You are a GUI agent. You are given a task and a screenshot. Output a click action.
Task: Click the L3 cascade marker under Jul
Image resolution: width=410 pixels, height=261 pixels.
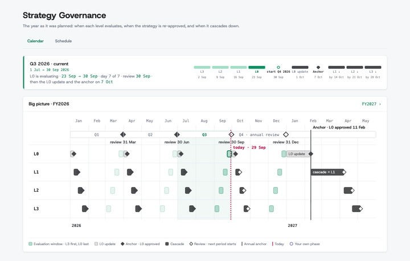point(192,209)
